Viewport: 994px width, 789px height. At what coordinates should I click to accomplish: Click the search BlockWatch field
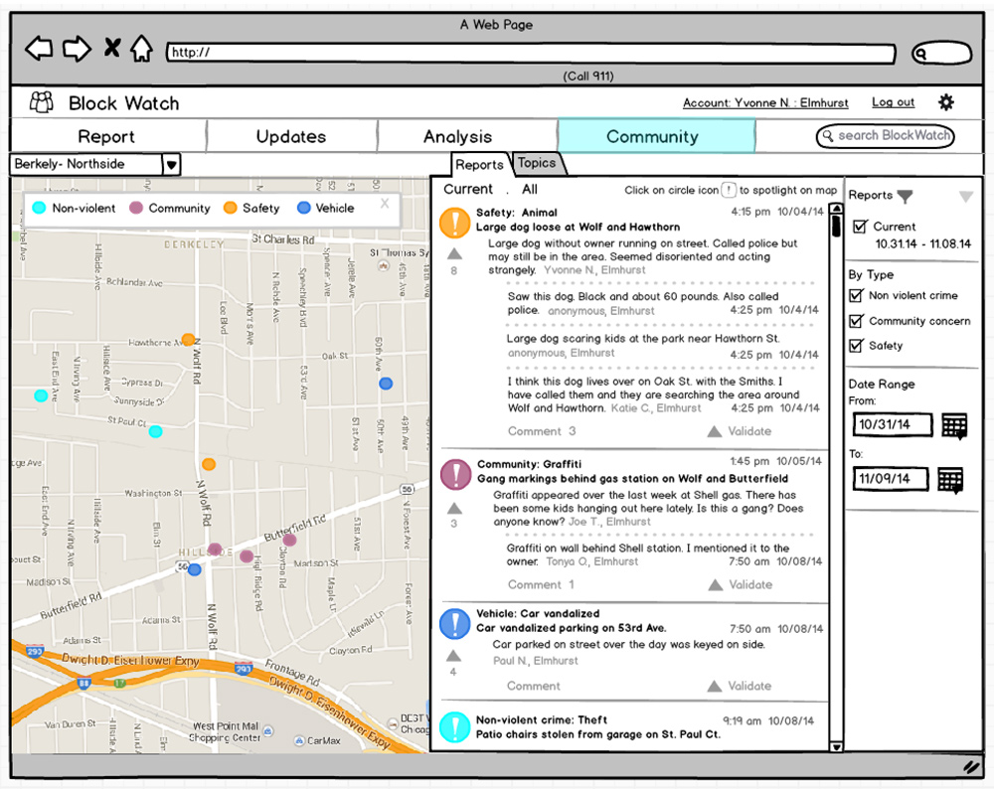point(885,136)
